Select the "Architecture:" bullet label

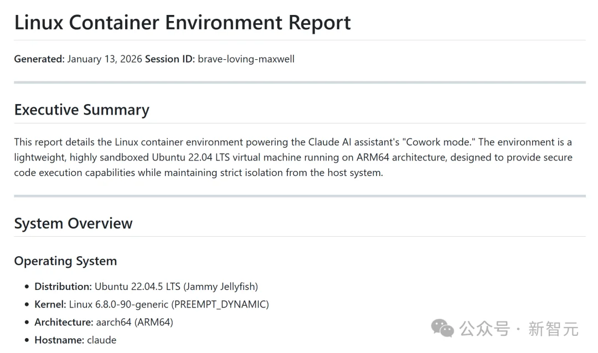[64, 322]
